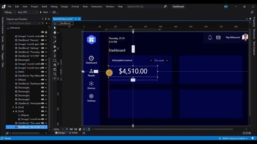
Task: Toggle effects rendering fx icon
Action: [67, 129]
